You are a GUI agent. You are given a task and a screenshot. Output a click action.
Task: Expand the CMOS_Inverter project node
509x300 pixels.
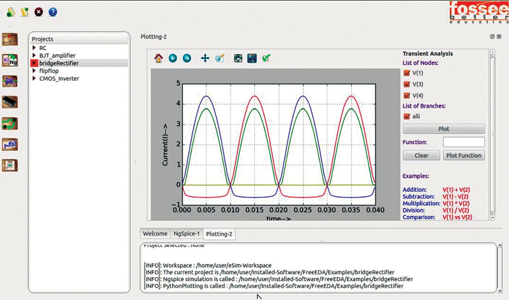[34, 79]
